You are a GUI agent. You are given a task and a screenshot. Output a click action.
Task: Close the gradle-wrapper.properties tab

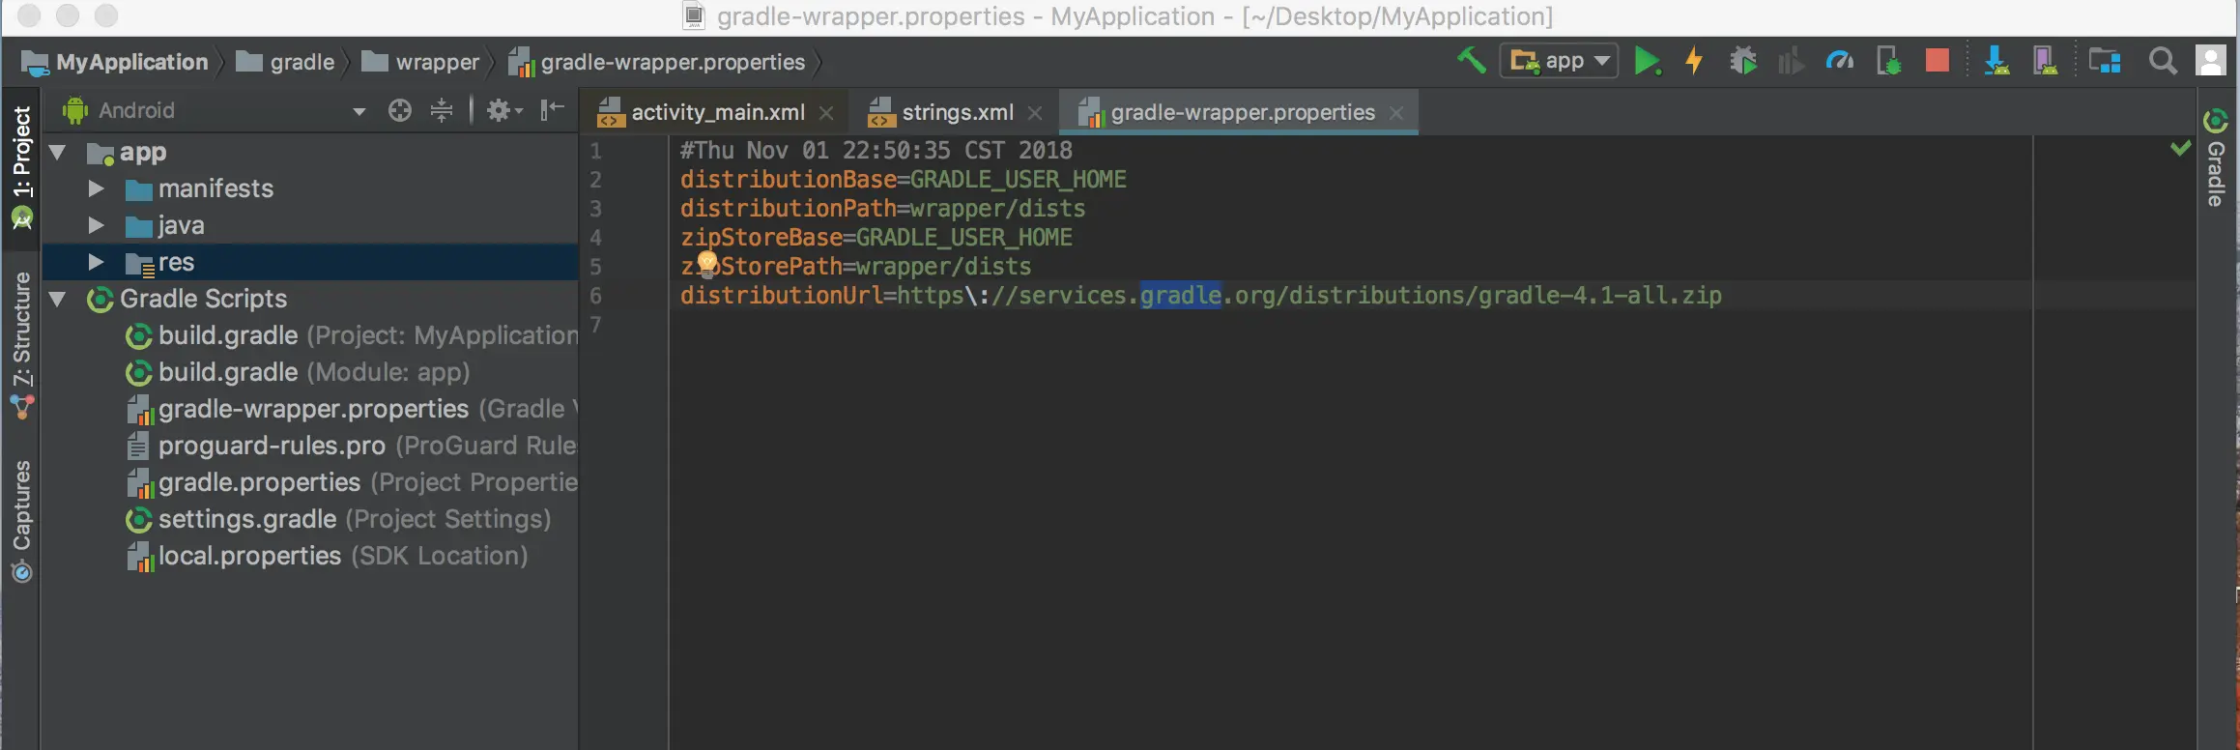(x=1396, y=113)
